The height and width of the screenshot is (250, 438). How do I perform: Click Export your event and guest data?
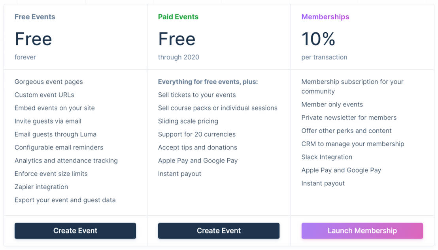(65, 200)
